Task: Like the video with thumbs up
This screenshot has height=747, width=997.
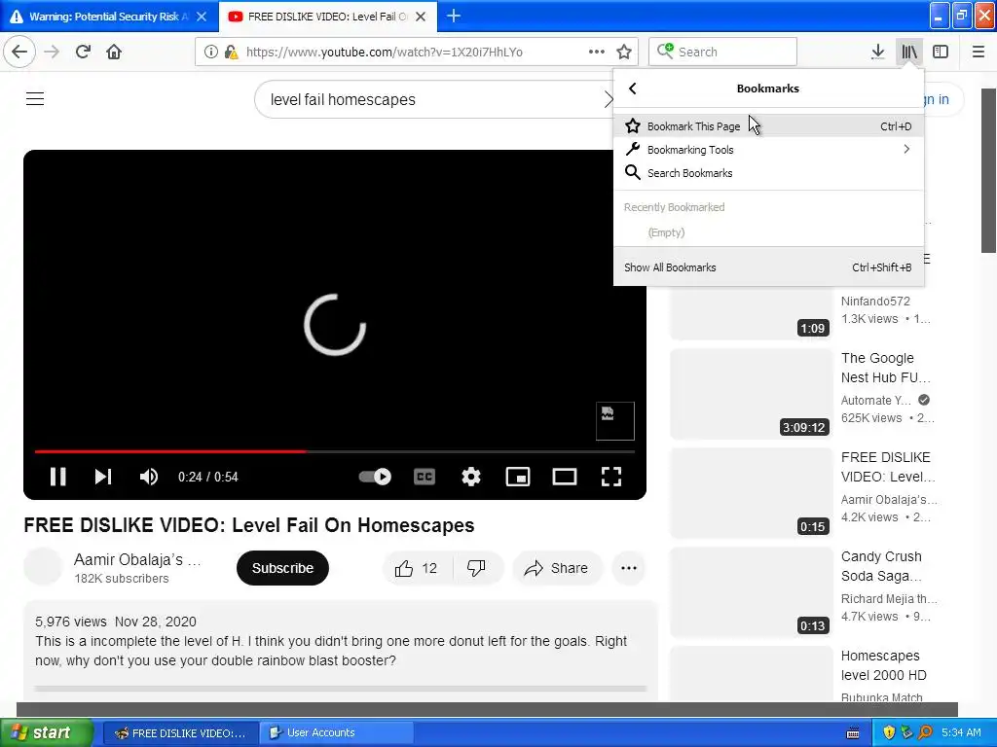Action: (x=417, y=568)
